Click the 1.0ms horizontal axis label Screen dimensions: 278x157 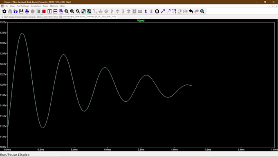tap(175, 150)
